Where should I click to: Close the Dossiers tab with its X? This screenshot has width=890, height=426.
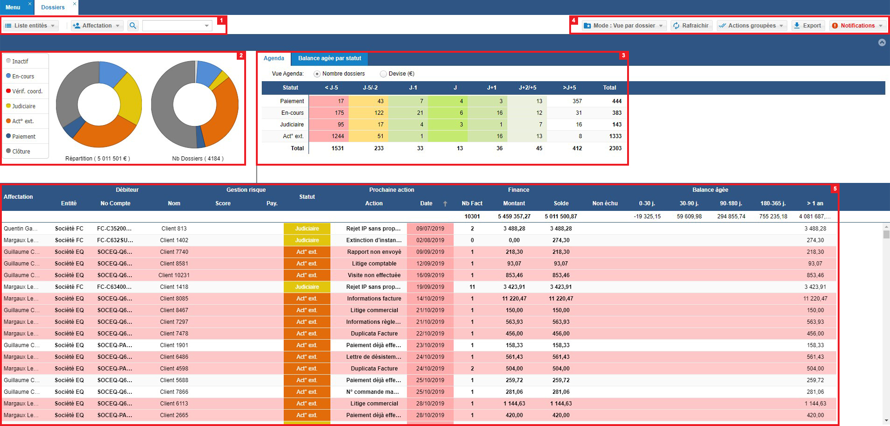[74, 4]
